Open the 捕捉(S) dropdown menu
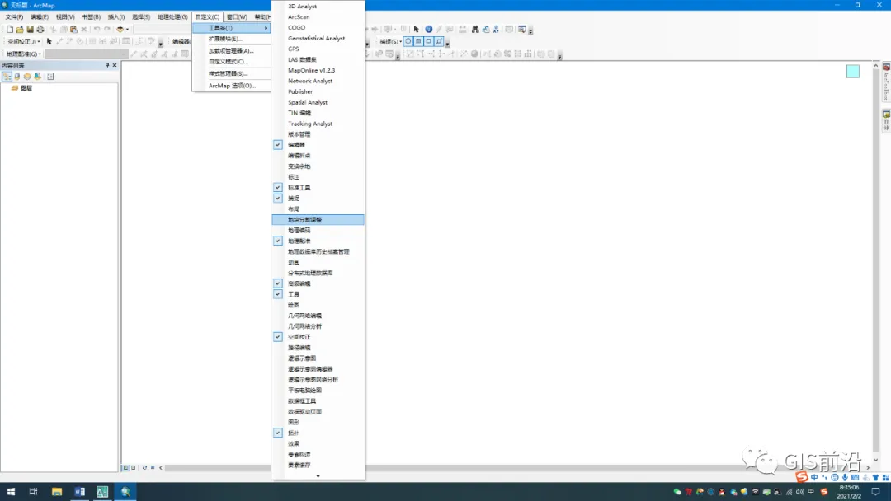891x501 pixels. click(390, 41)
